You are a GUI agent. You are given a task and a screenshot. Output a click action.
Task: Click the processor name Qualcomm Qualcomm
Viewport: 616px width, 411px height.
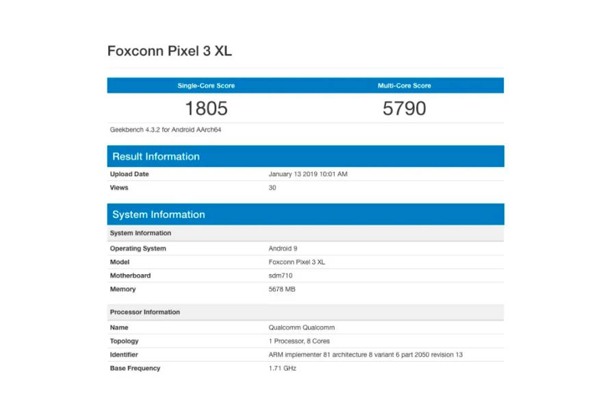302,327
